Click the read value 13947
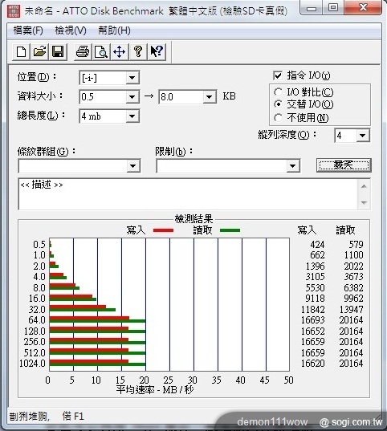Screen dimensions: 387x431 351,310
